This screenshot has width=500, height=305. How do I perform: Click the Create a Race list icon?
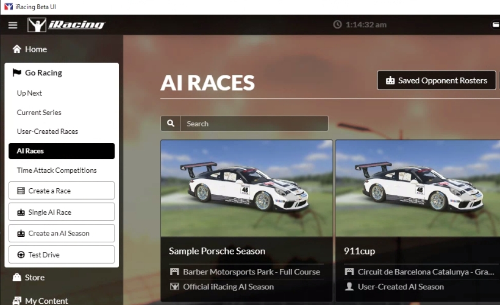tap(21, 191)
